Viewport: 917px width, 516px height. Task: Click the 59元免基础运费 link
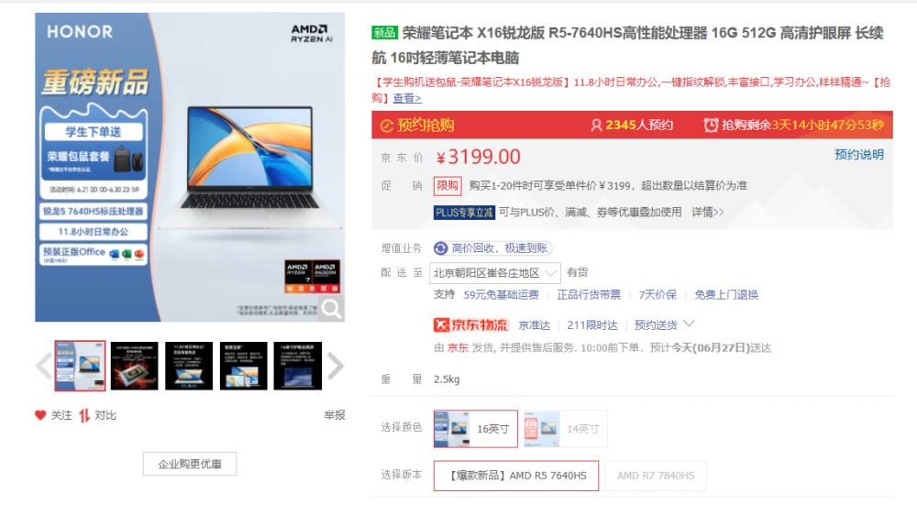click(x=502, y=295)
